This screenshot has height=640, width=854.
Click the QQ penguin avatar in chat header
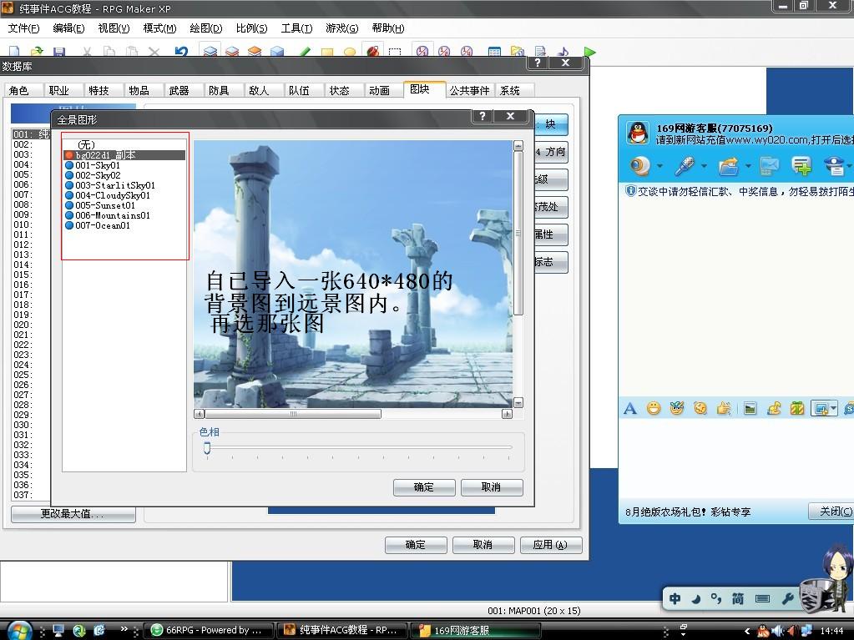coord(638,132)
